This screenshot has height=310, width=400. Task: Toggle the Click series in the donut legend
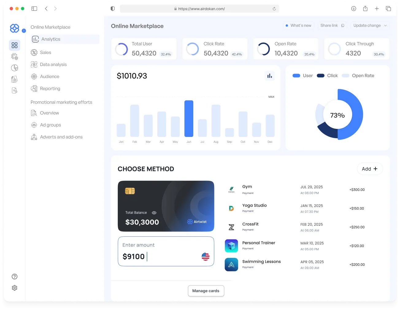327,76
